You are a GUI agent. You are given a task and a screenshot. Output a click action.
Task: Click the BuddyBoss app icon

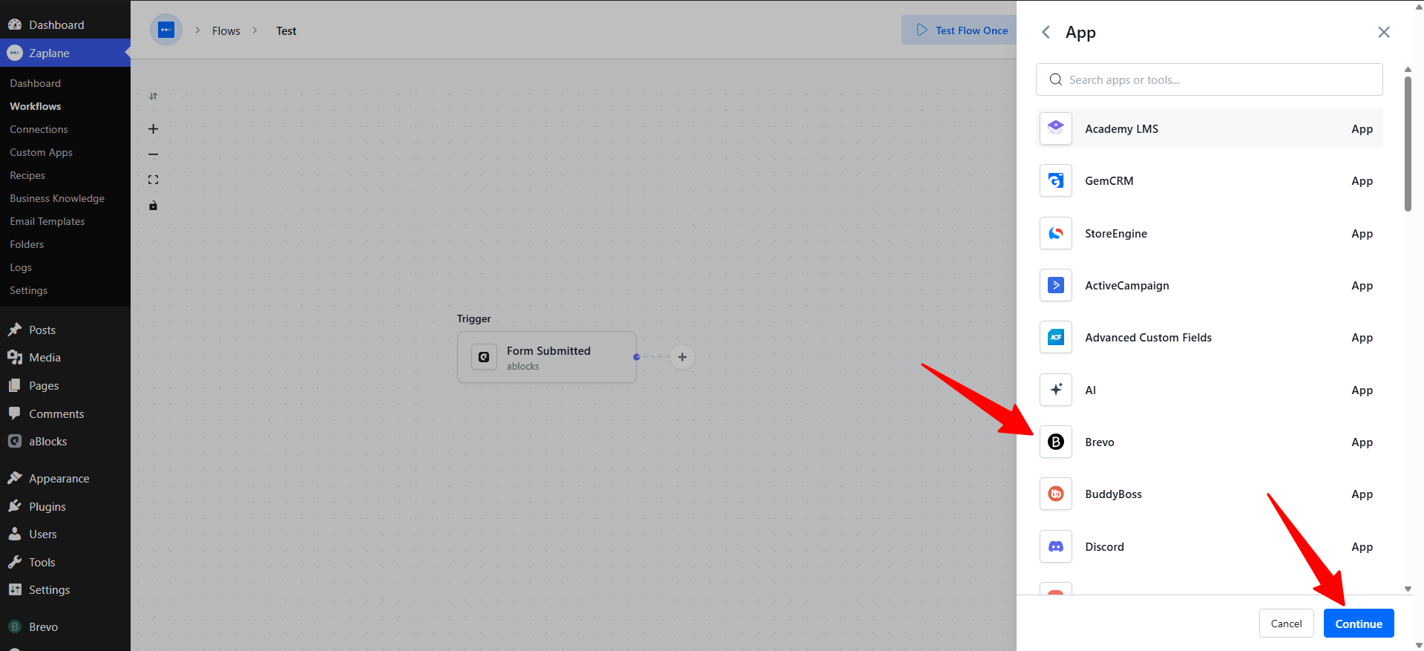click(1056, 494)
